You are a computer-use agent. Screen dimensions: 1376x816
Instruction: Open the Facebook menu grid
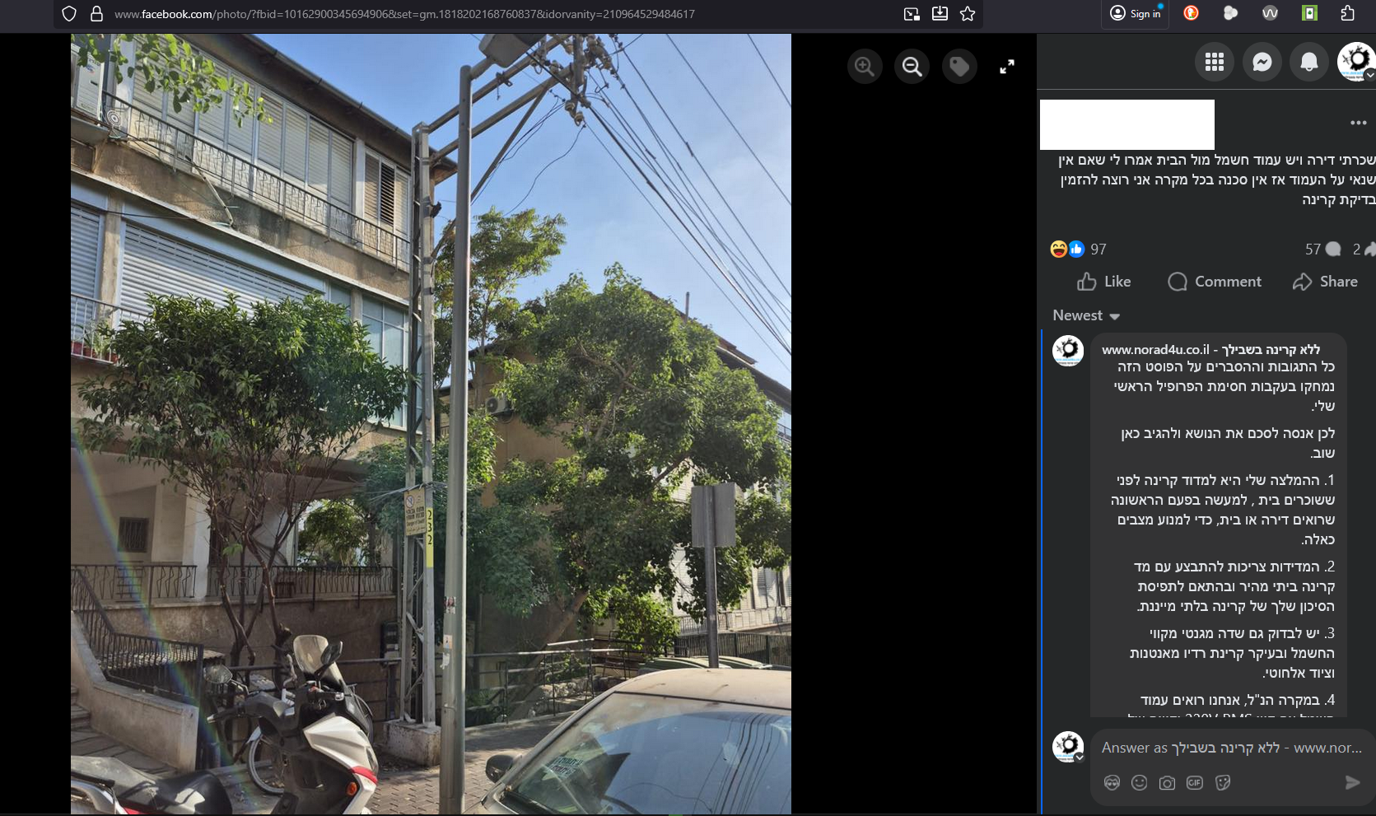click(x=1214, y=62)
